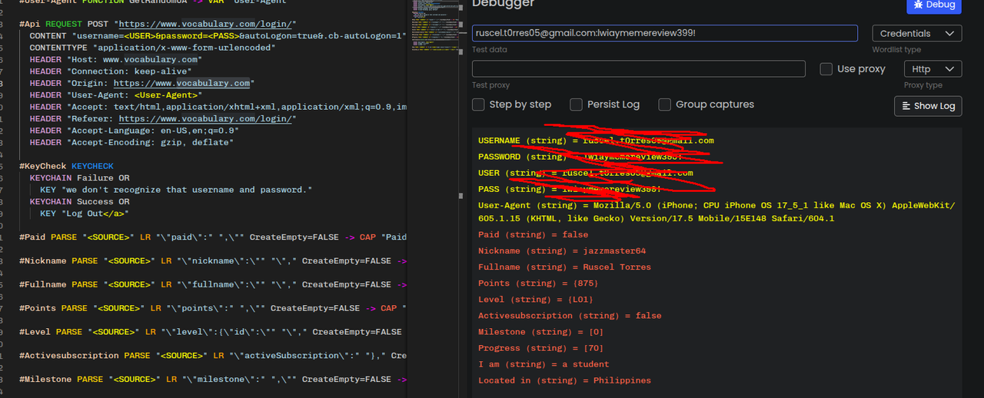Enable the Use proxy checkbox
The image size is (984, 398).
tap(826, 69)
